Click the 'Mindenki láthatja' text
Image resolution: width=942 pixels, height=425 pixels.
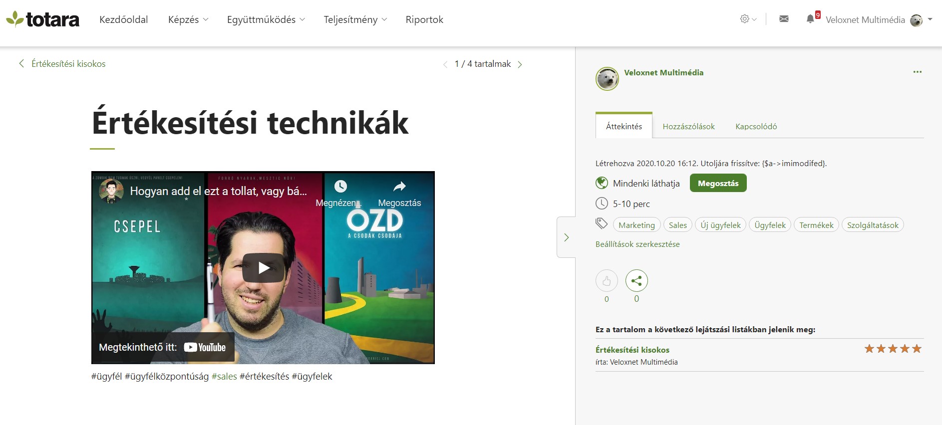click(646, 184)
